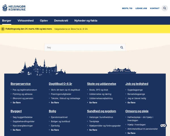The width and height of the screenshot is (170, 136).
Task: Open Søg byggetilladelse link
Action: 23,117
